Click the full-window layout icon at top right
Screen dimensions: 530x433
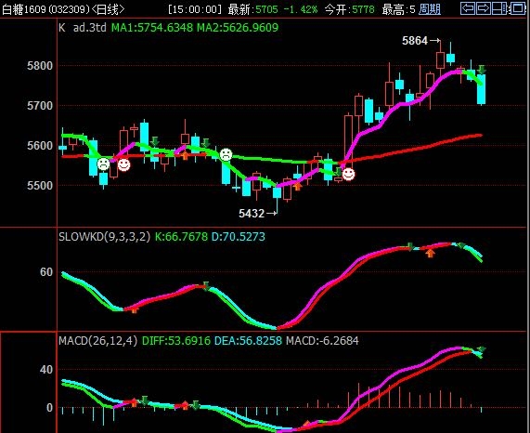tap(517, 8)
